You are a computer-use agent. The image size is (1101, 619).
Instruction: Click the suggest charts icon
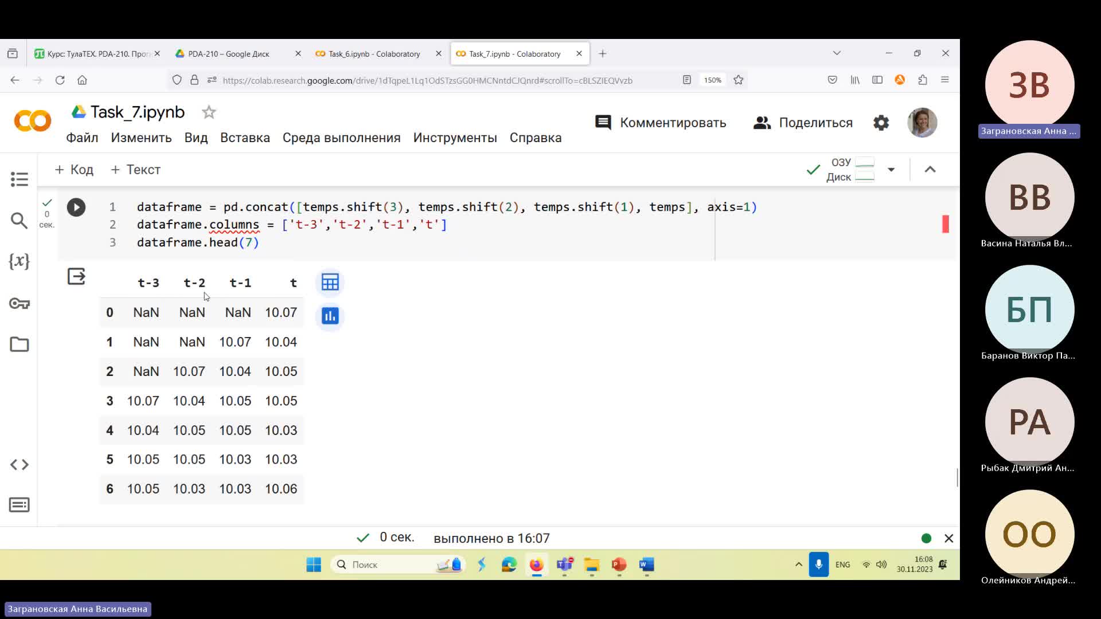[x=330, y=316]
